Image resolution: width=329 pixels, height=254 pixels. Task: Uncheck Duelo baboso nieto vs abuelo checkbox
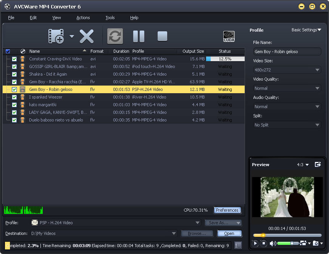coord(14,120)
